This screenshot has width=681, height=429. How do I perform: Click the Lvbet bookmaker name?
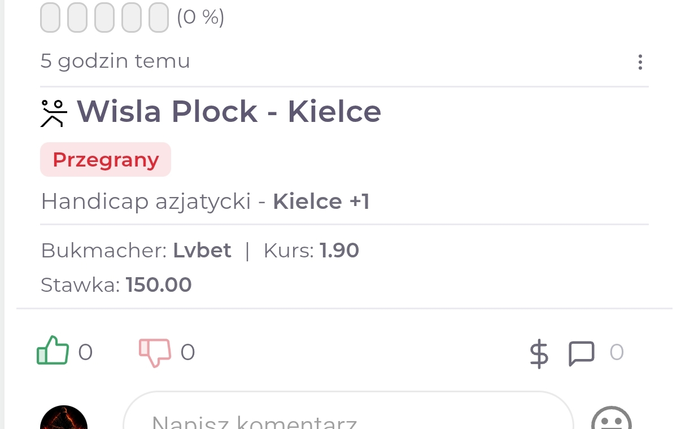click(x=202, y=250)
